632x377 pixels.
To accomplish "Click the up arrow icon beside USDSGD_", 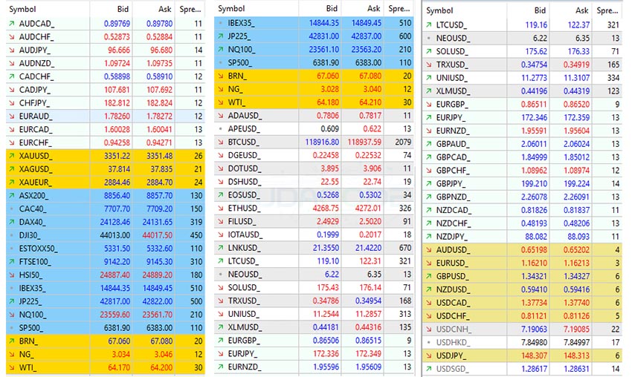I will click(429, 369).
